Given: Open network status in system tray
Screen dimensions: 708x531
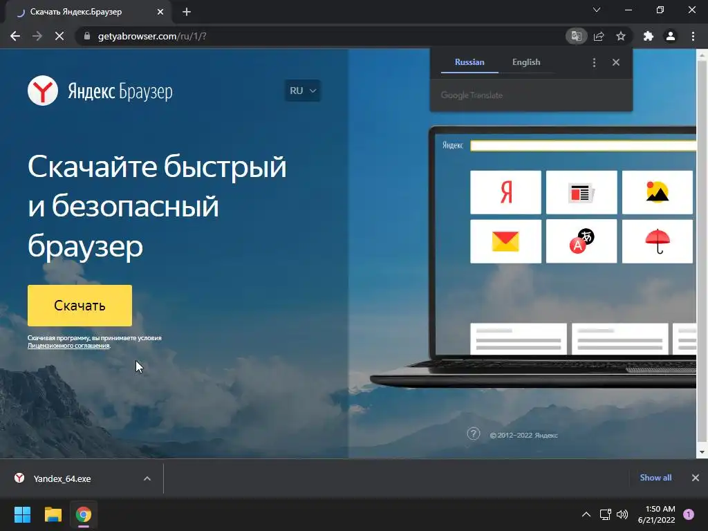Looking at the screenshot, I should click(605, 514).
